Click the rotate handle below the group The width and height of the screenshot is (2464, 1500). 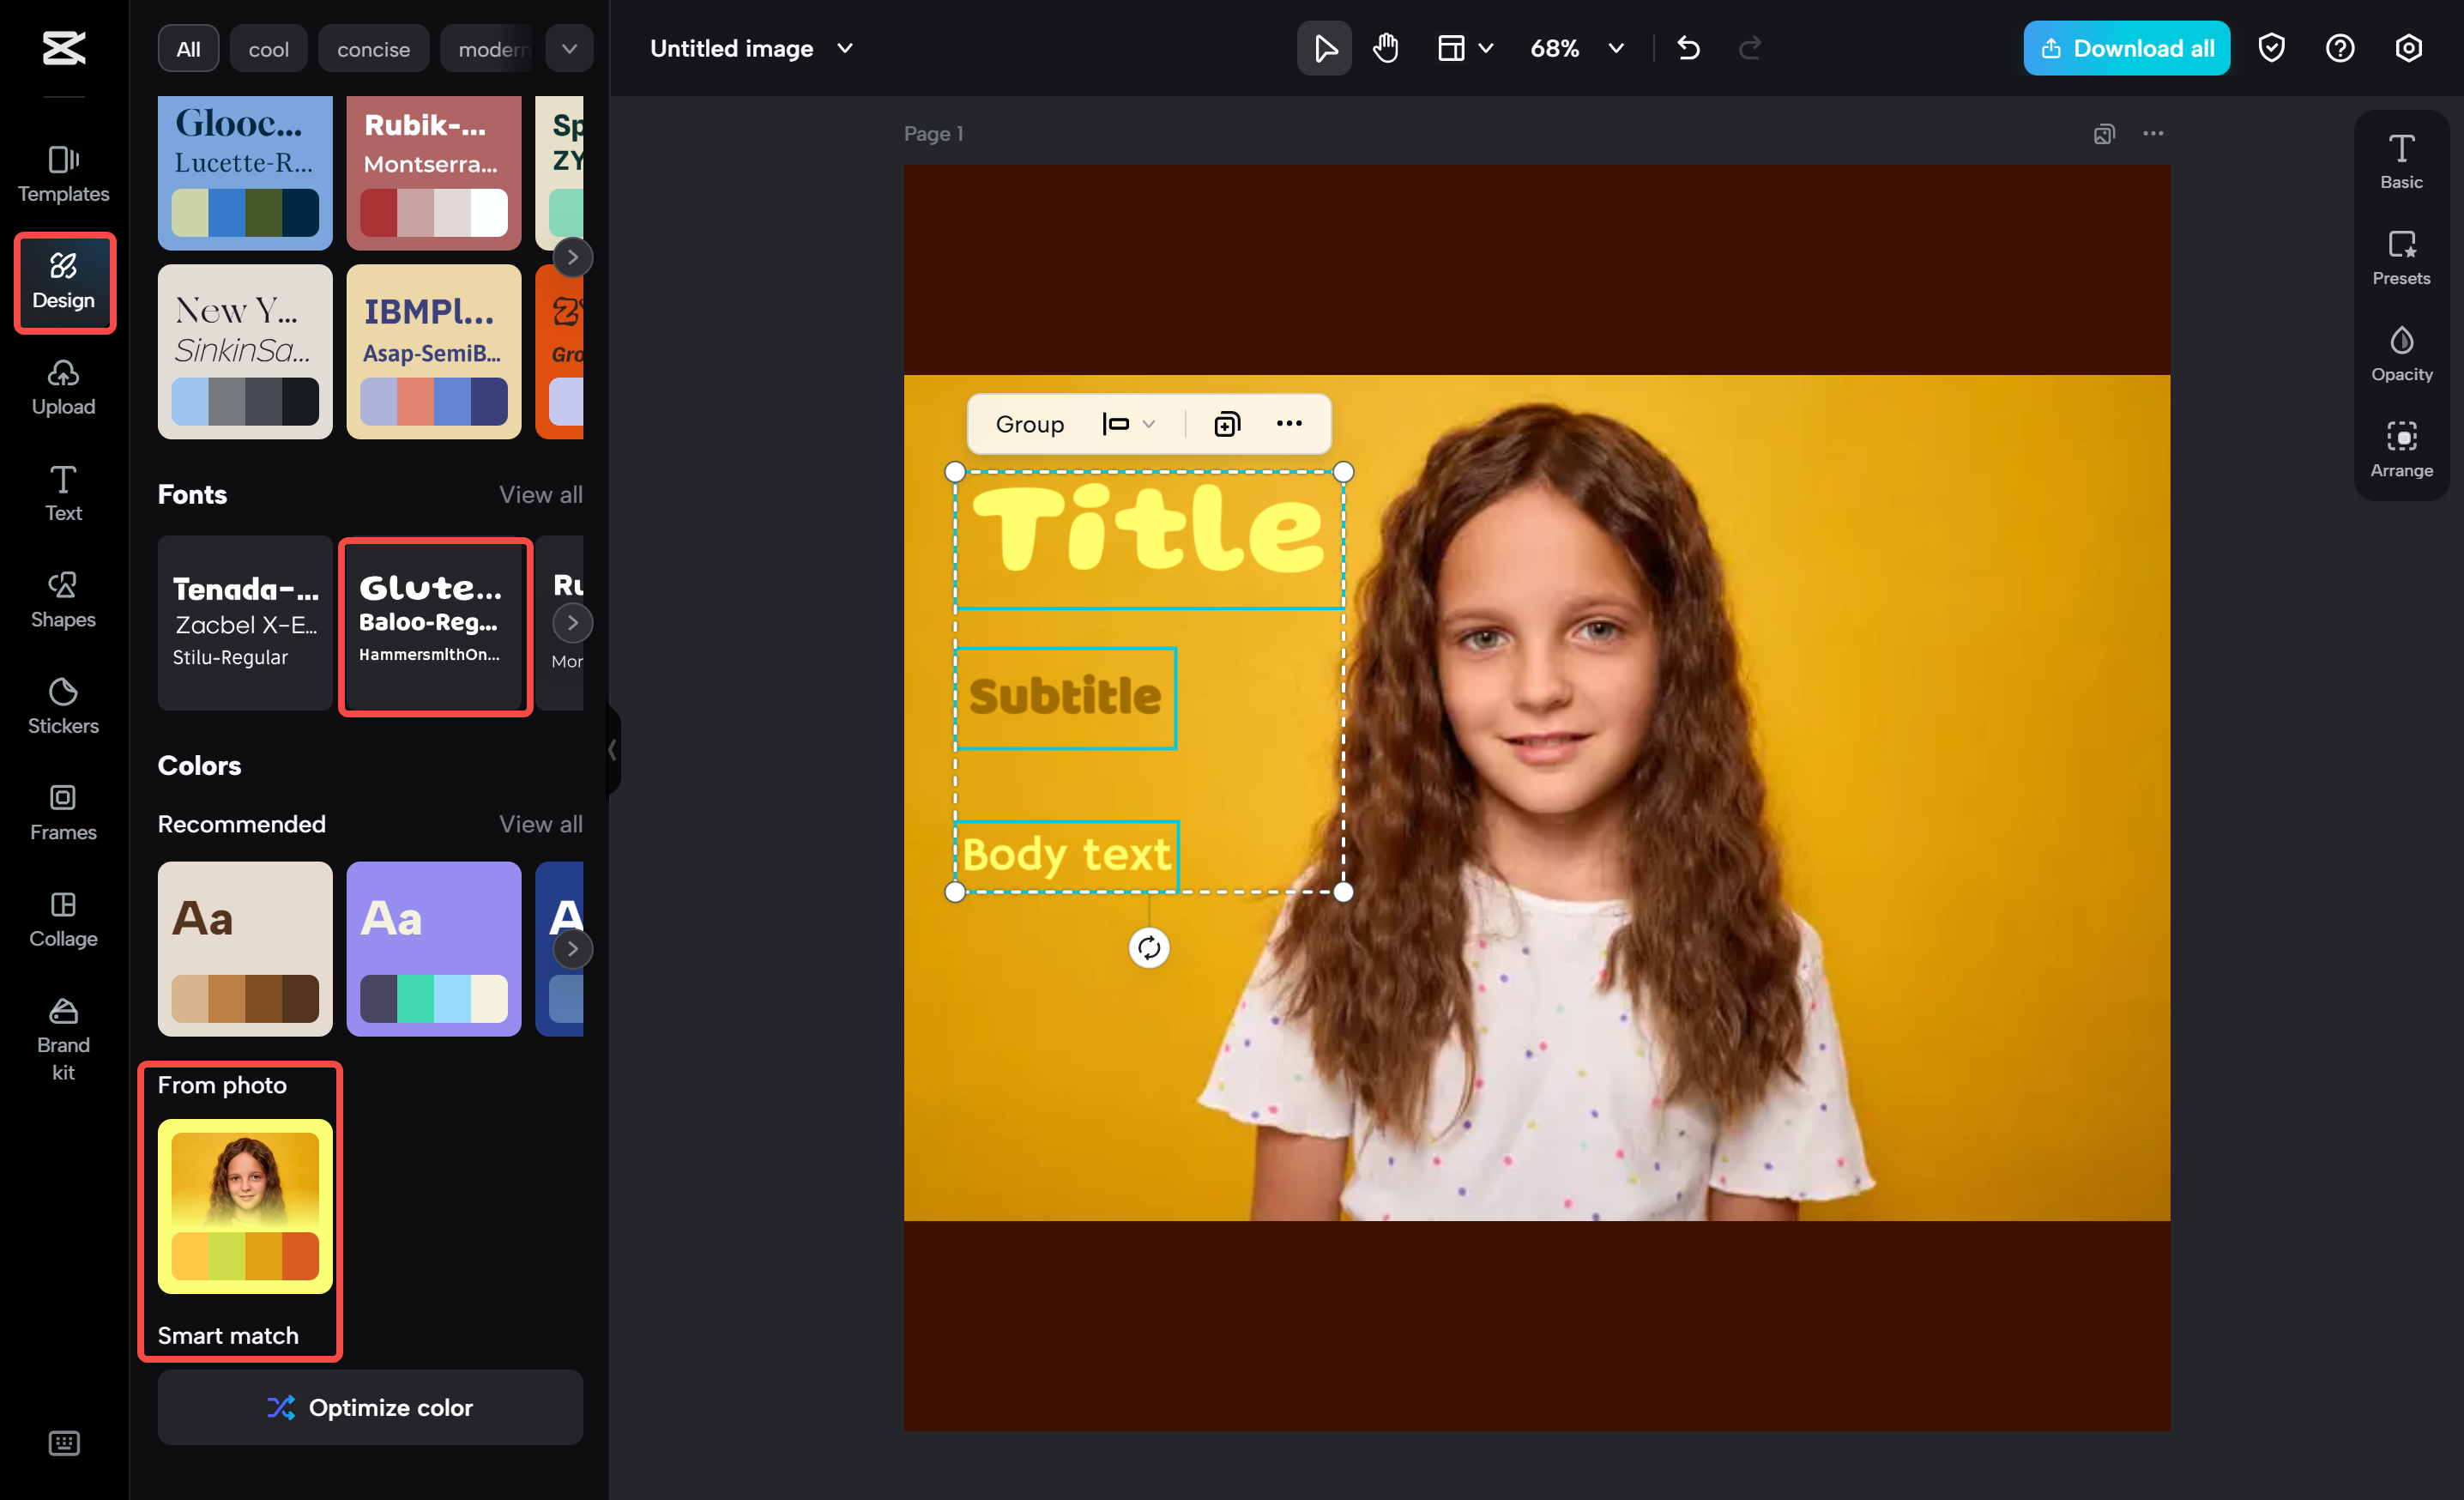1149,947
